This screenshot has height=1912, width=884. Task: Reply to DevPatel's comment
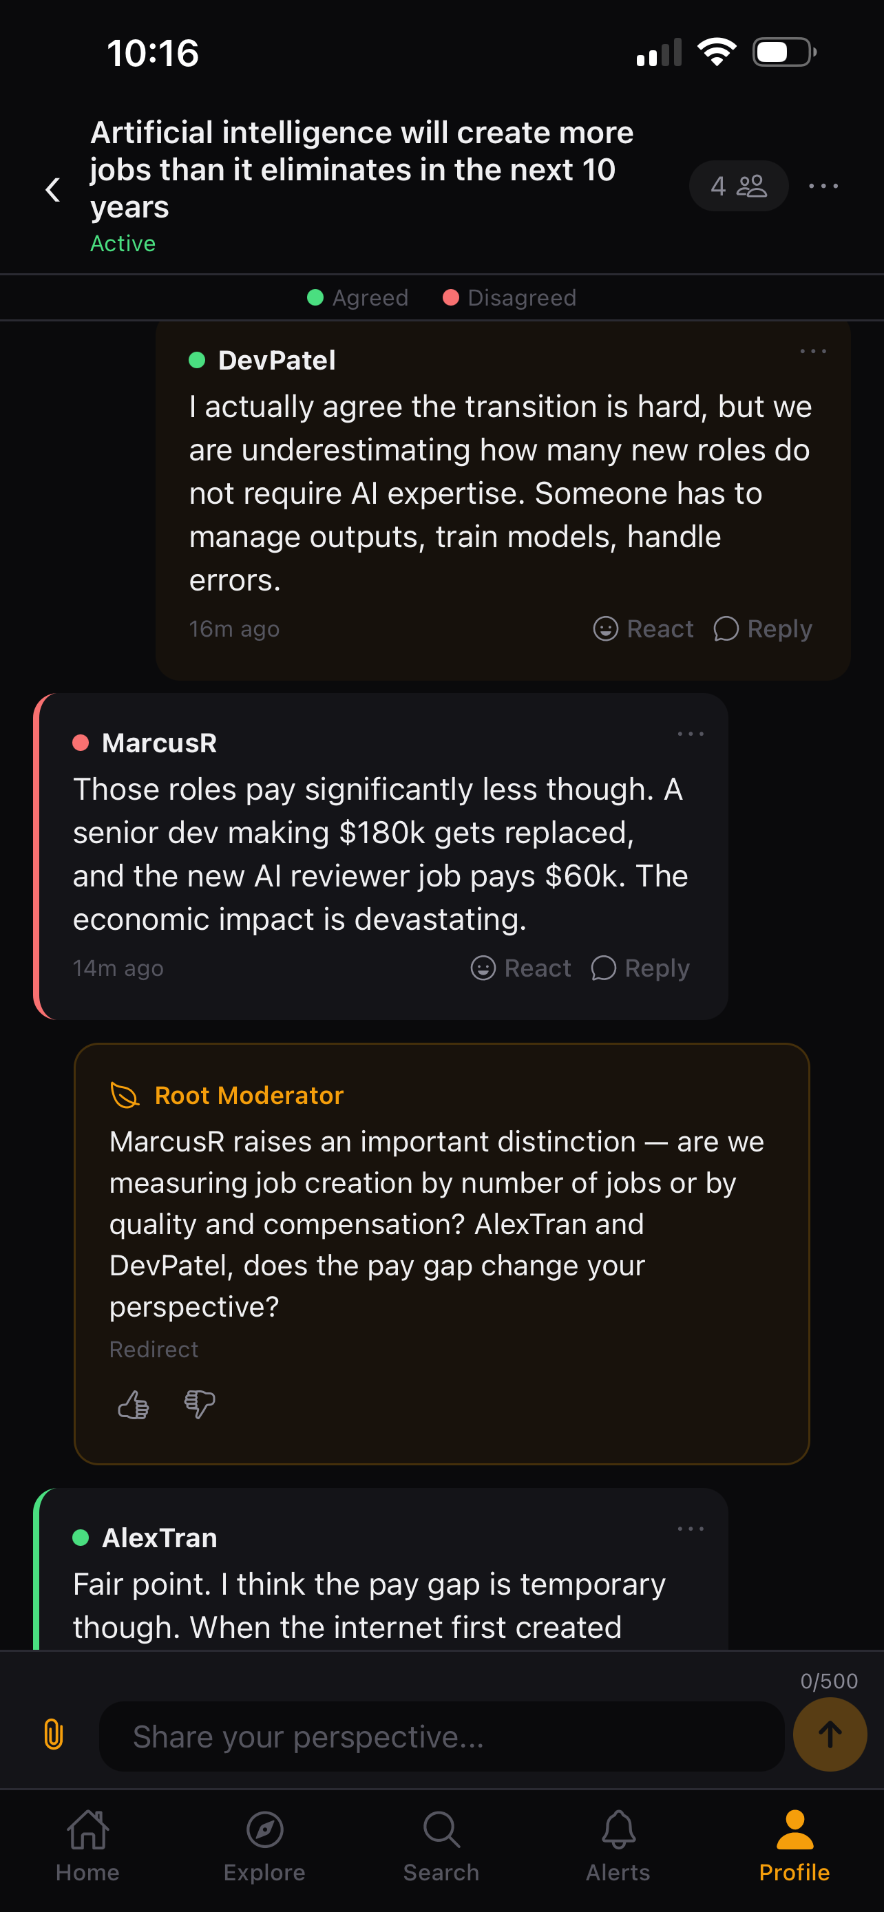(x=763, y=628)
